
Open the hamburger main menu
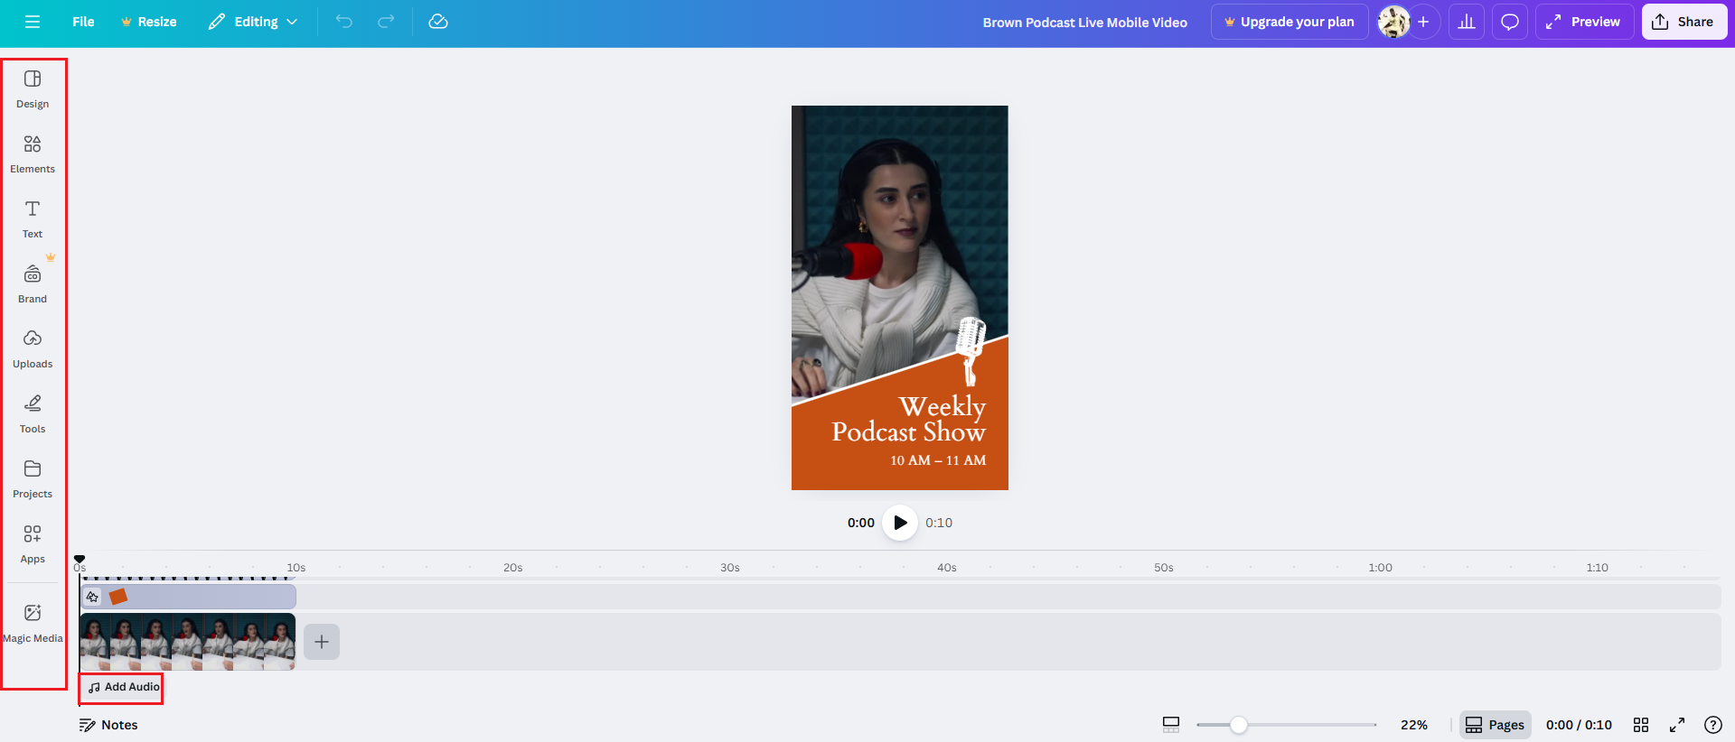coord(33,22)
